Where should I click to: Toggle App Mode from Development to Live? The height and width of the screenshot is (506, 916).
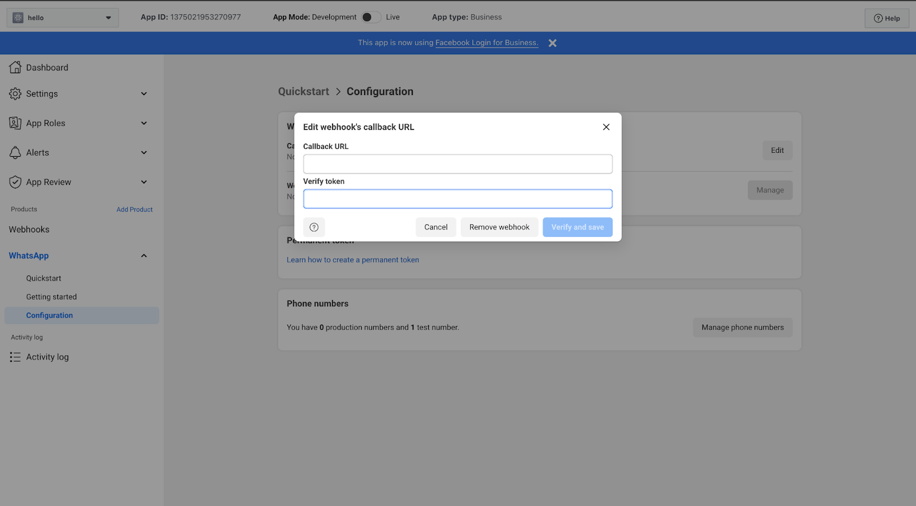point(371,17)
